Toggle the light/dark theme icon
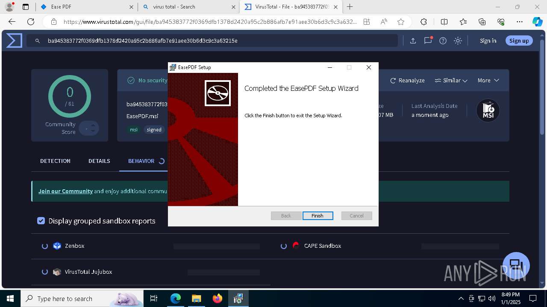 click(x=458, y=41)
